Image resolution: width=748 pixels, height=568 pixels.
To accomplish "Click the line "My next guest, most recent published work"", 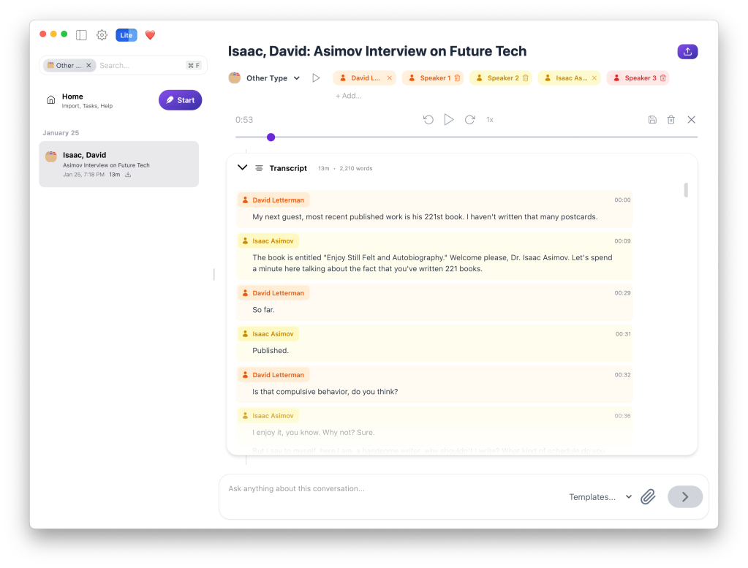I will point(425,217).
